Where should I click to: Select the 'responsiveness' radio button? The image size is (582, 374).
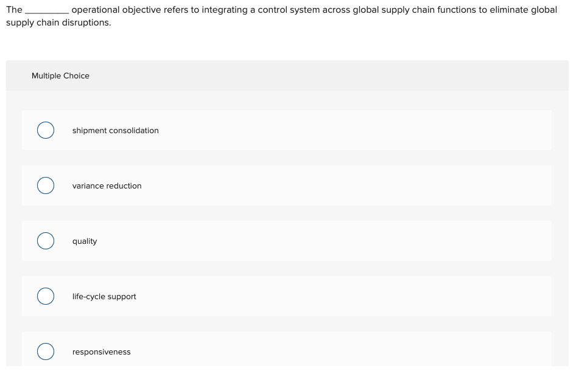point(45,351)
